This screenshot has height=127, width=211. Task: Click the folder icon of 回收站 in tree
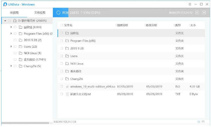21,27
